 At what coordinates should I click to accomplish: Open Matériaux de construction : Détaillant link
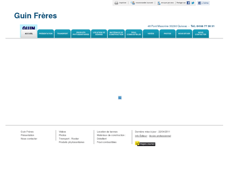111,137
